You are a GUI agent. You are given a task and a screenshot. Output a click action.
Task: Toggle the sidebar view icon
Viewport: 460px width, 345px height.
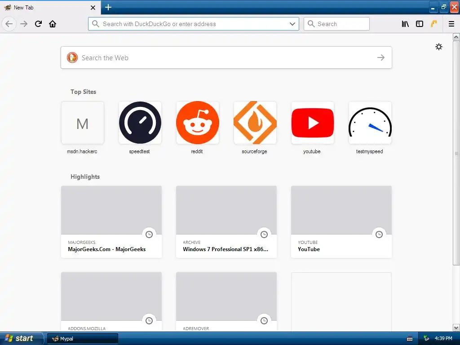tap(420, 24)
